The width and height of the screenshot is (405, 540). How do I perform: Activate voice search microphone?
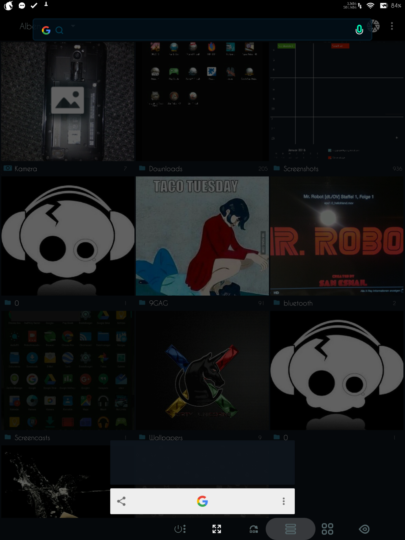coord(359,30)
